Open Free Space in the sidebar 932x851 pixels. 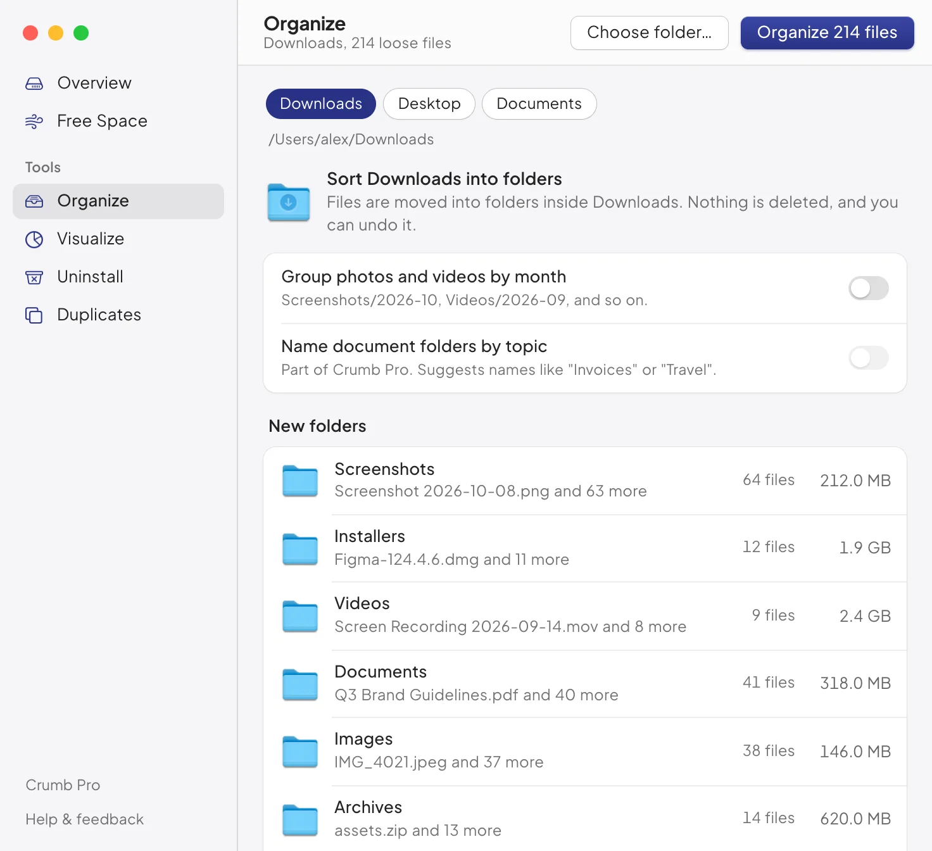118,122
